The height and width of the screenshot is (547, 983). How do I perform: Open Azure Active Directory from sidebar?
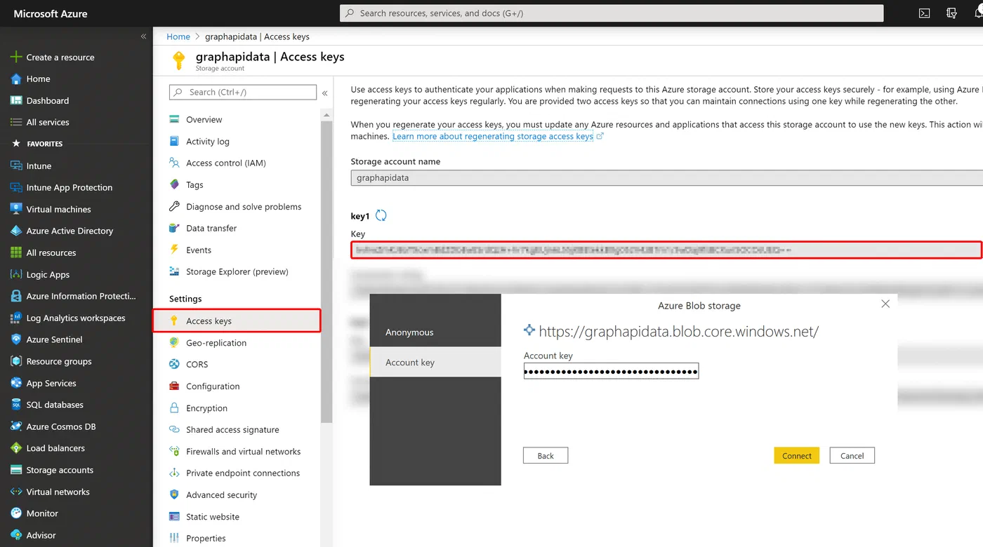tap(70, 231)
